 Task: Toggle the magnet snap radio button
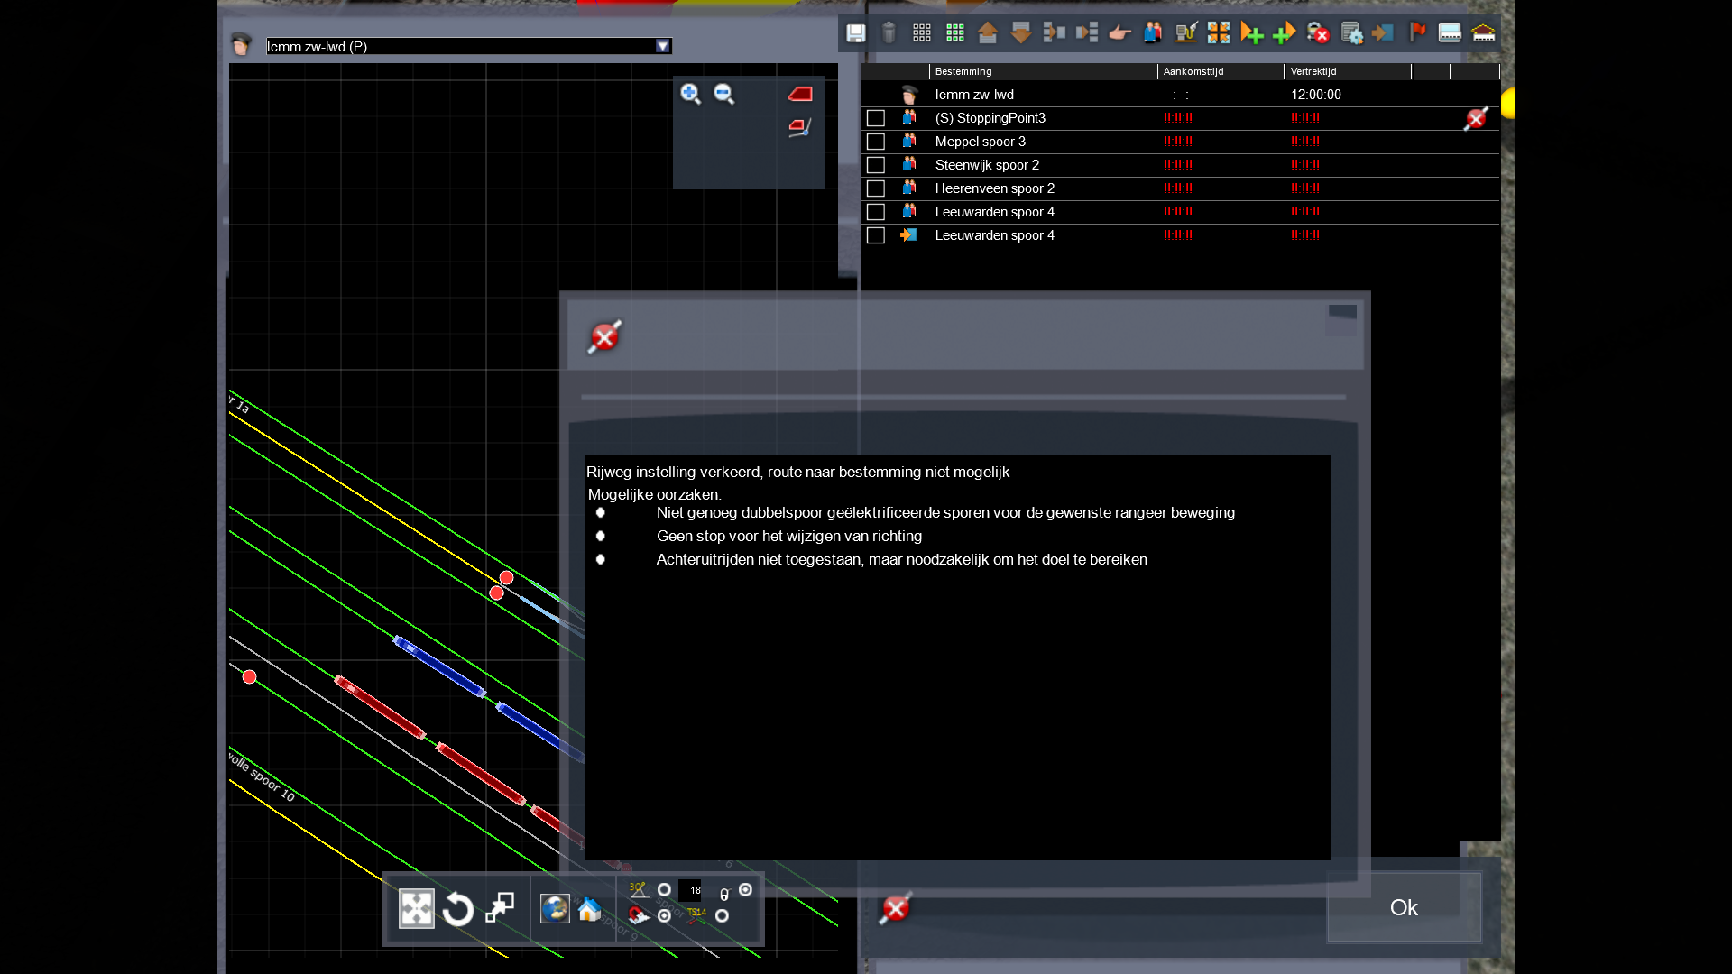pyautogui.click(x=664, y=916)
